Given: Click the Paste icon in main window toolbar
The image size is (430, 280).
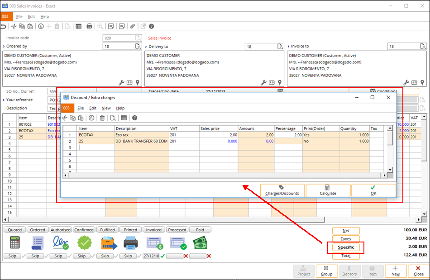Looking at the screenshot, I should pyautogui.click(x=30, y=26).
